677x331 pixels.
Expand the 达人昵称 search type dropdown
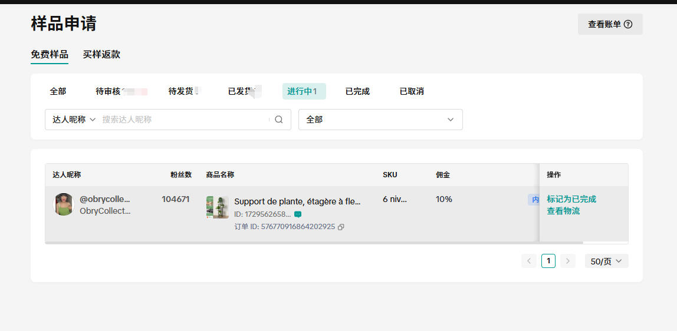pyautogui.click(x=74, y=120)
